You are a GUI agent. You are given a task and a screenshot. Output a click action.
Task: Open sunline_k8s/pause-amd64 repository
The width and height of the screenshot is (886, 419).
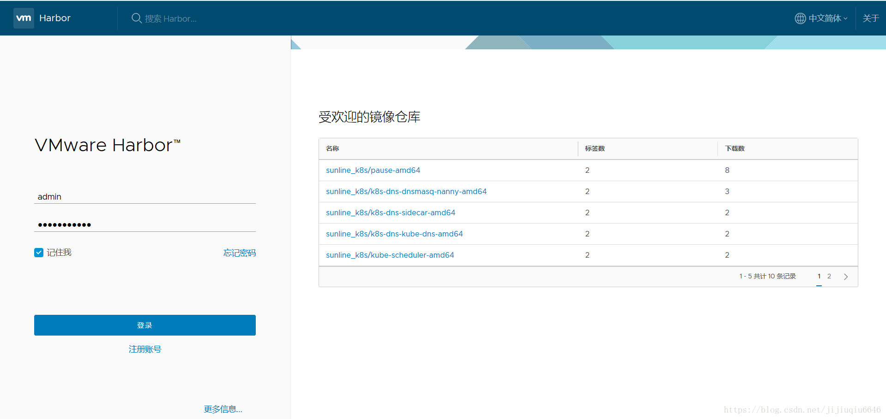click(x=373, y=170)
